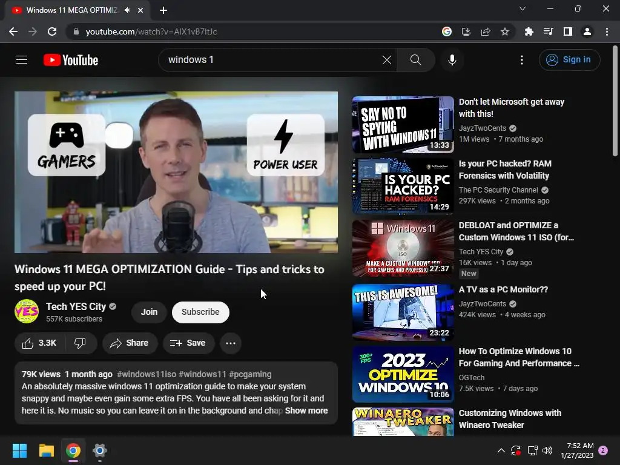Open the notification center badge
The width and height of the screenshot is (620, 465).
[x=603, y=450]
